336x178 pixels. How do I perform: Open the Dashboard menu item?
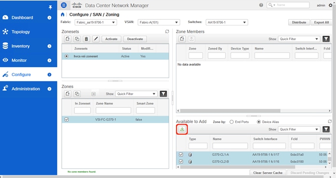(22, 17)
